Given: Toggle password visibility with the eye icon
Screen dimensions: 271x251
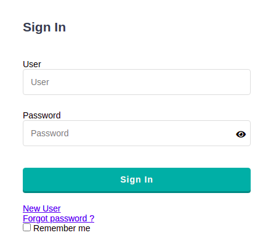Looking at the screenshot, I should tap(241, 134).
